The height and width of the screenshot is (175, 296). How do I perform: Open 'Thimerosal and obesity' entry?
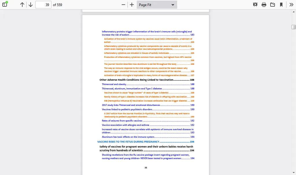148,84
